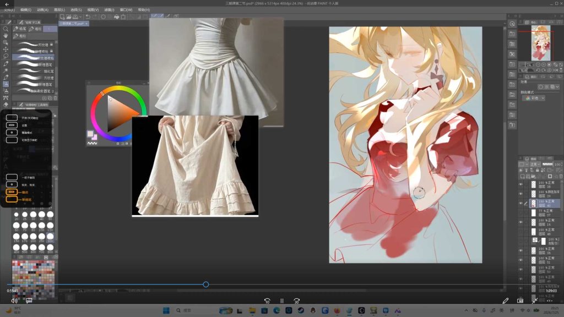Screen dimensions: 564x317
Task: Select the third brush preset, currently highlighted
Action: coord(33,57)
